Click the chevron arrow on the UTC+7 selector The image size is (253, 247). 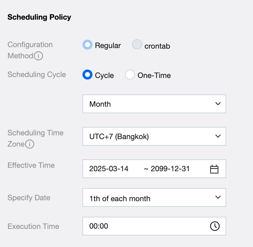pos(218,136)
